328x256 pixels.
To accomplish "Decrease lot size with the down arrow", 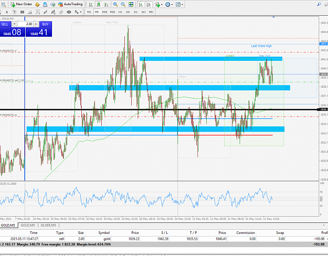I will pyautogui.click(x=15, y=24).
